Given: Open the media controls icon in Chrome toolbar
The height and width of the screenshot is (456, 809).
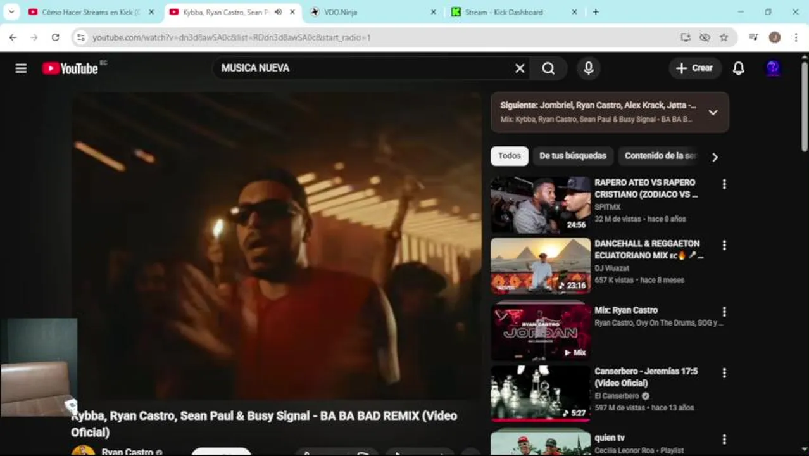Looking at the screenshot, I should (753, 37).
